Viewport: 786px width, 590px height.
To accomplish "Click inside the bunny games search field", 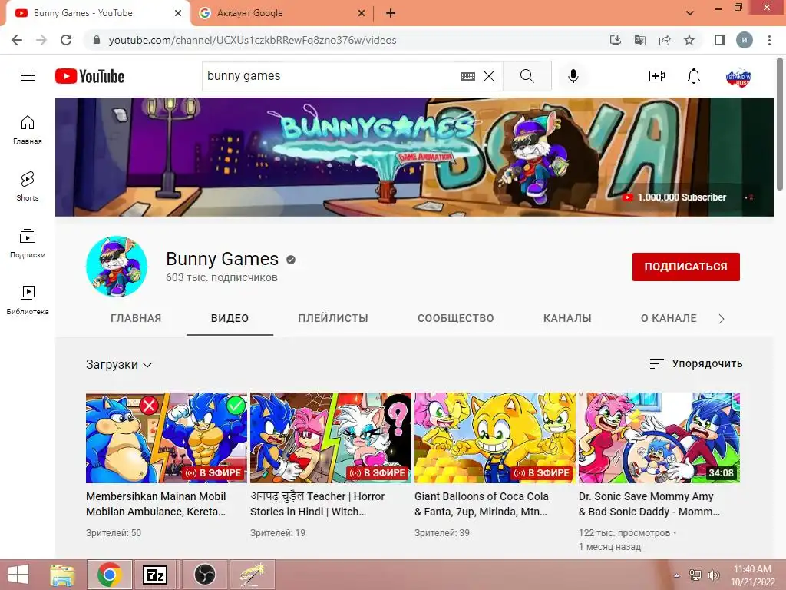I will 331,76.
